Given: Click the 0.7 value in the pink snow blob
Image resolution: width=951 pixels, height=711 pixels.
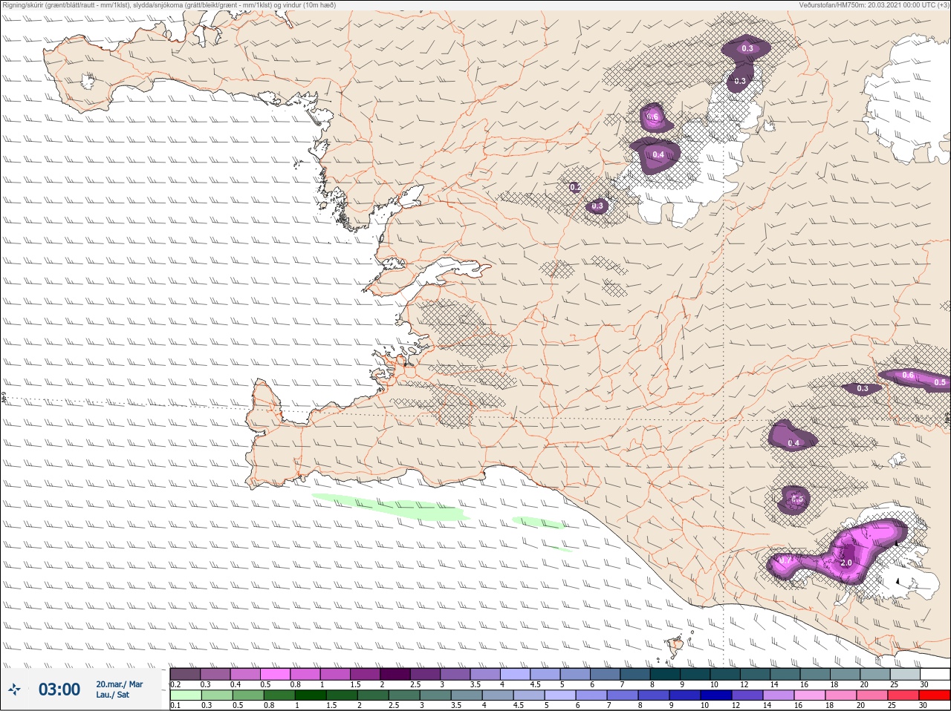Looking at the screenshot, I should coord(785,560).
